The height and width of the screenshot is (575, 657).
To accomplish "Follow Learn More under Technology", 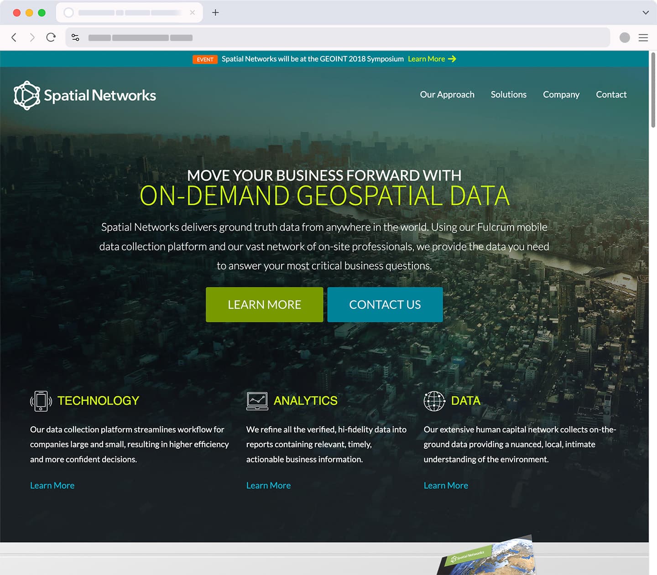I will tap(52, 486).
